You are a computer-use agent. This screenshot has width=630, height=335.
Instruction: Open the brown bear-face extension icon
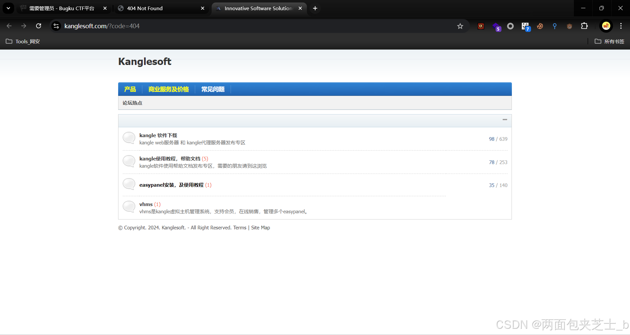569,26
